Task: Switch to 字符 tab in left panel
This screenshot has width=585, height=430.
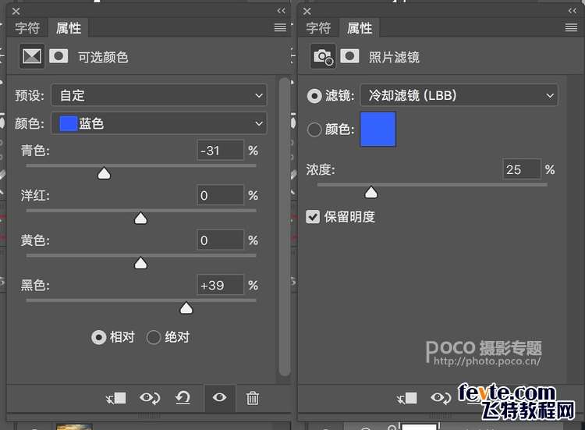Action: tap(27, 28)
